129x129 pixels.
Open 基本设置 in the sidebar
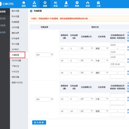point(15,11)
